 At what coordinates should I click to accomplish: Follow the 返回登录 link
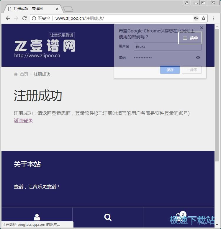tap(23, 121)
